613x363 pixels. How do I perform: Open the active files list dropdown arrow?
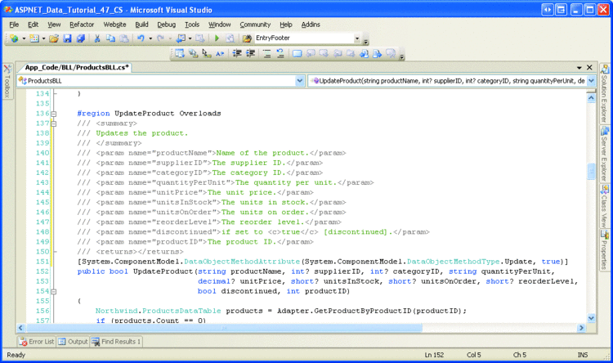coord(579,68)
